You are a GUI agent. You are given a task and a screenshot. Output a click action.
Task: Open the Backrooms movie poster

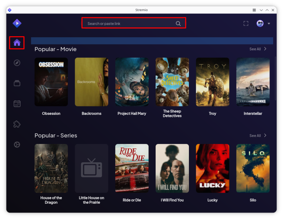tap(92, 82)
